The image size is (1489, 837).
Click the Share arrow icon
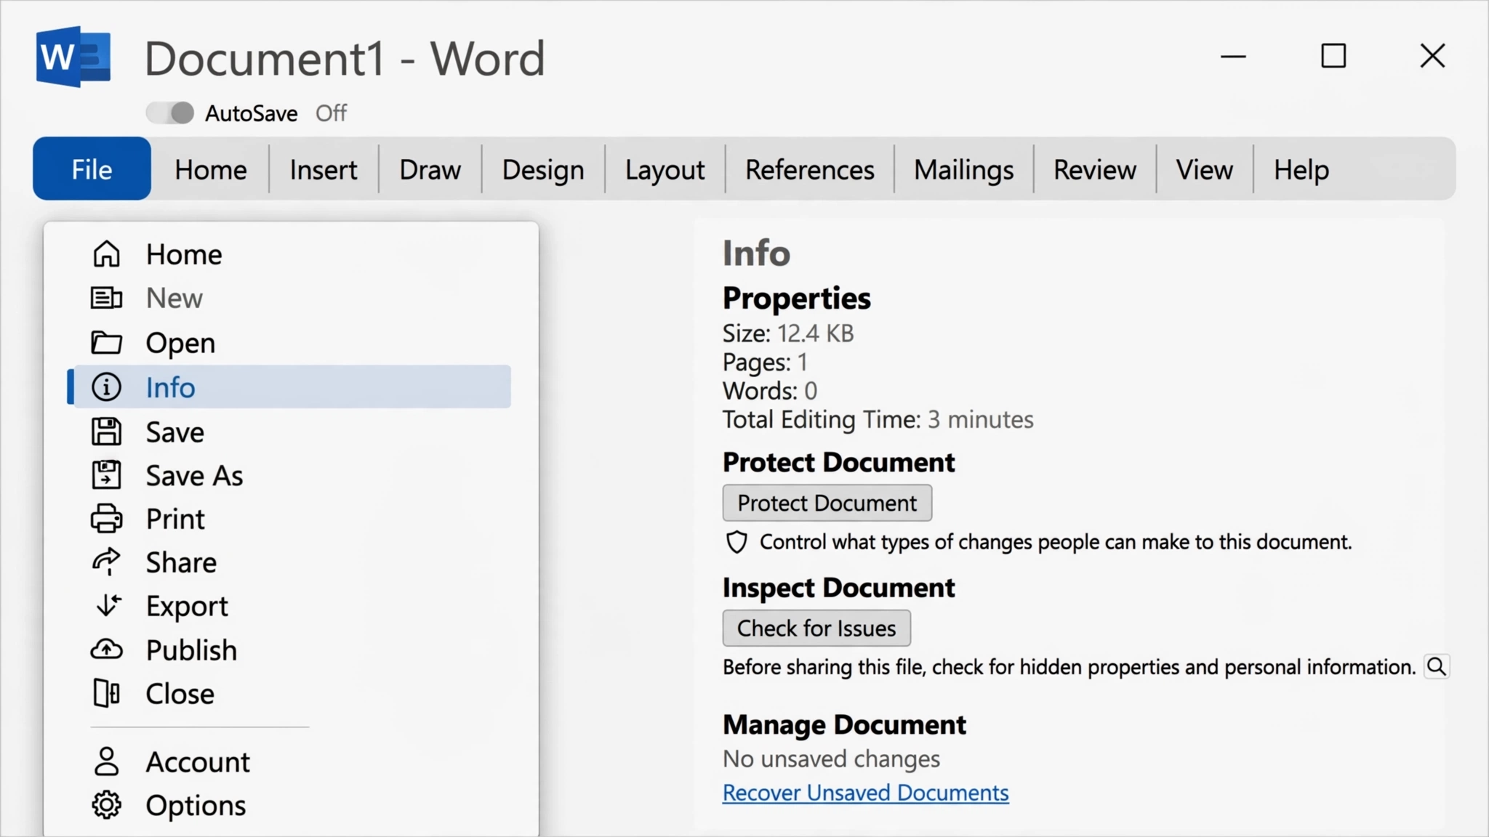point(106,562)
